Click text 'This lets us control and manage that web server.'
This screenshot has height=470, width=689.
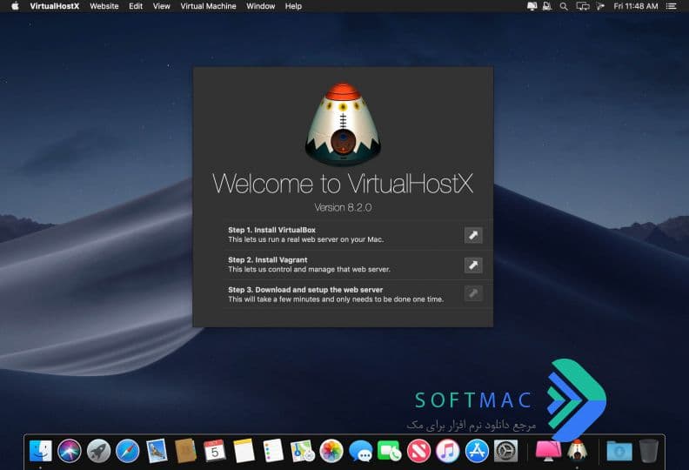309,270
